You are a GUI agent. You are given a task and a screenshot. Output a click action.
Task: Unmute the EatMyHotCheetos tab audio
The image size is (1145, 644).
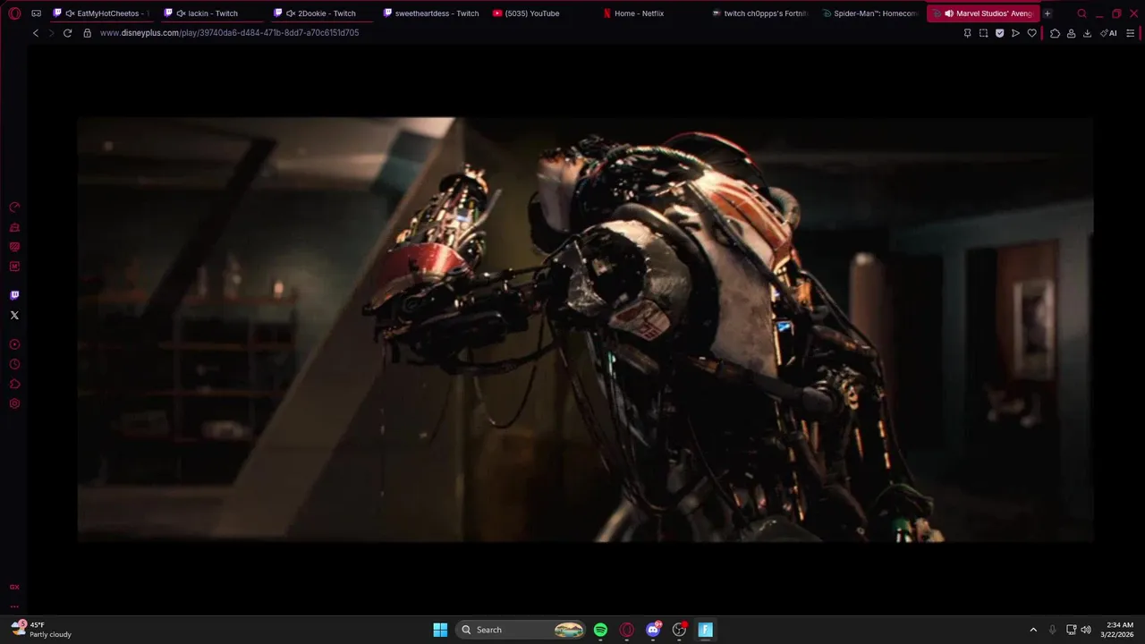point(70,13)
